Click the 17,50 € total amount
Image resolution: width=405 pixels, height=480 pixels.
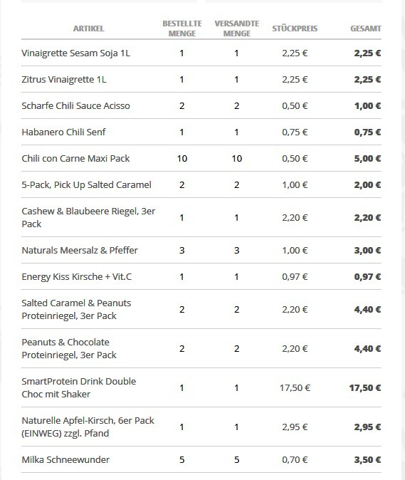tap(365, 388)
